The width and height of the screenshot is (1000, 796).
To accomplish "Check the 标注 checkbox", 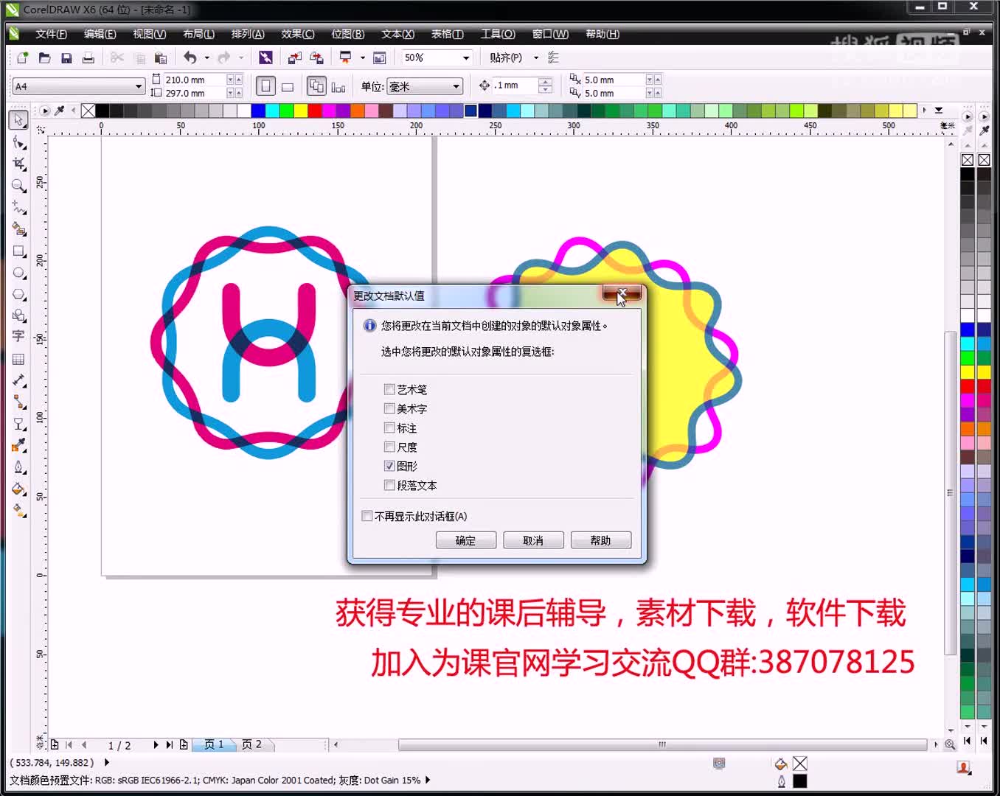I will coord(389,427).
